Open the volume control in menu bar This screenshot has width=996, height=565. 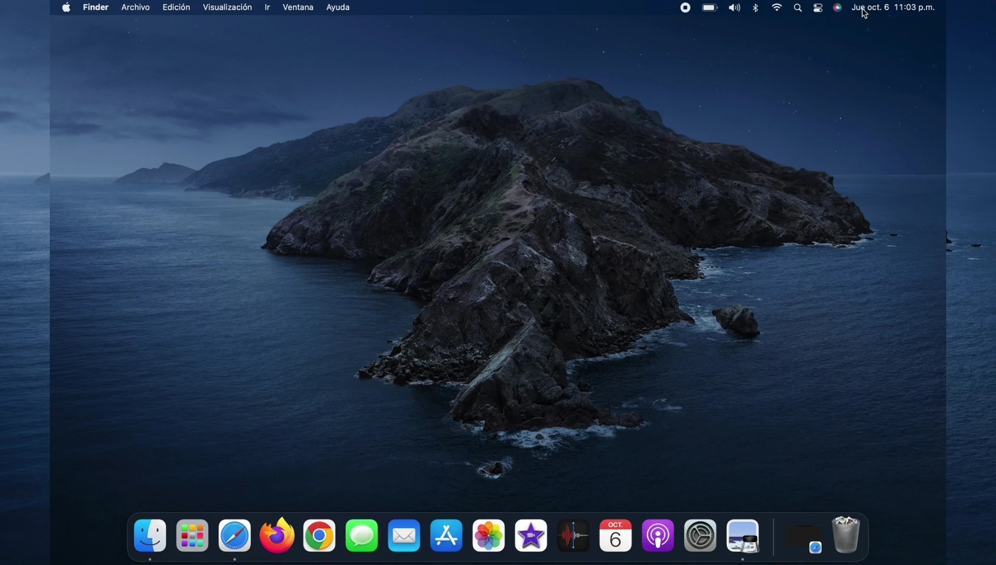735,8
